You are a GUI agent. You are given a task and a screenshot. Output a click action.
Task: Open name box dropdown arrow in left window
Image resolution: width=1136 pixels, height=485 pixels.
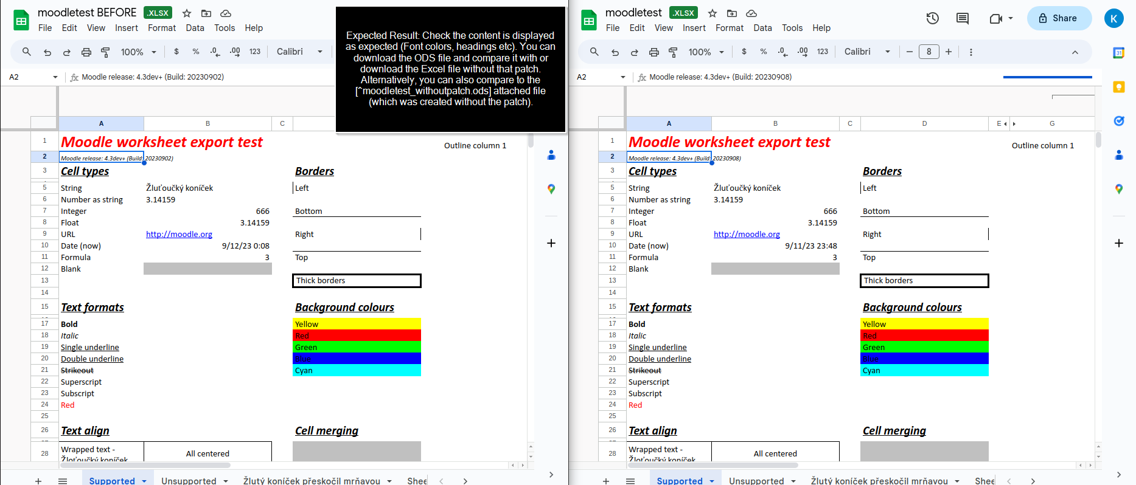(55, 77)
